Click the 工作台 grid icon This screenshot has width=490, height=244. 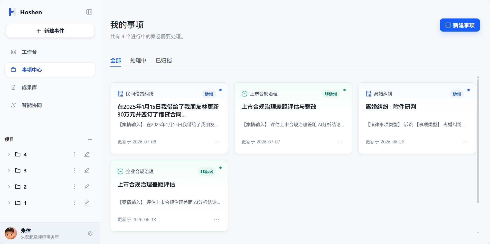coord(13,52)
